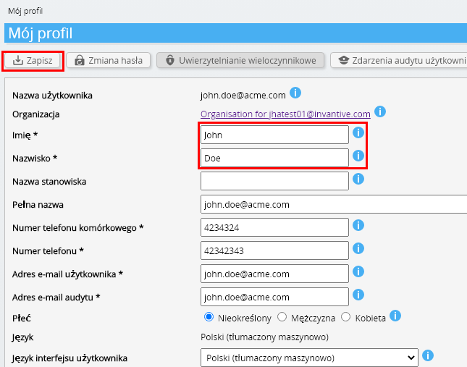Viewport: 467px width, 367px height.
Task: Click the info icon next to Imię field
Action: 358,132
